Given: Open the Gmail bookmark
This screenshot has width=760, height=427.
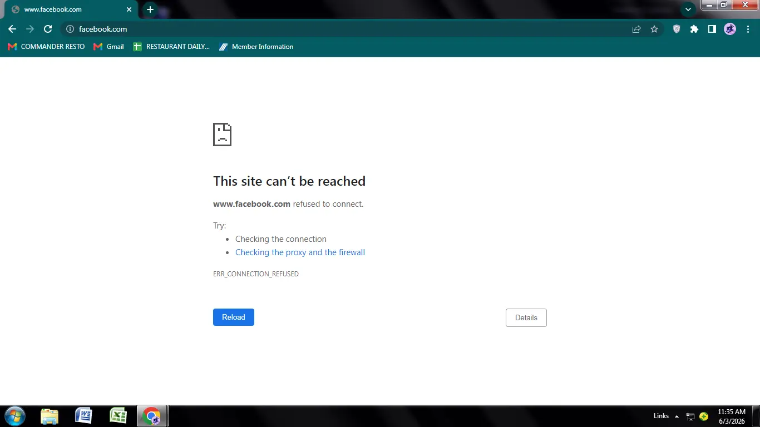Looking at the screenshot, I should click(x=108, y=47).
